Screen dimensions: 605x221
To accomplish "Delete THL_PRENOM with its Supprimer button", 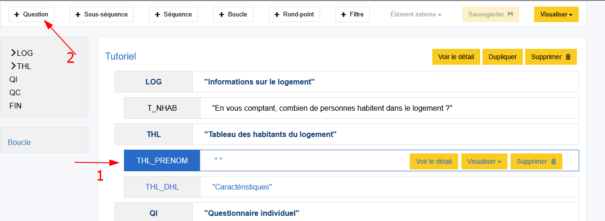I will (x=536, y=161).
